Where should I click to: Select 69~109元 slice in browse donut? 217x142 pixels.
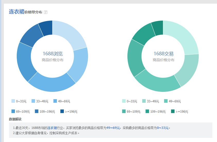tap(25, 61)
